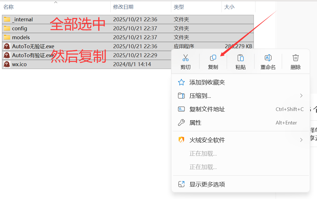Open 显示更多选项 for more options
The height and width of the screenshot is (199, 317).
pos(207,184)
